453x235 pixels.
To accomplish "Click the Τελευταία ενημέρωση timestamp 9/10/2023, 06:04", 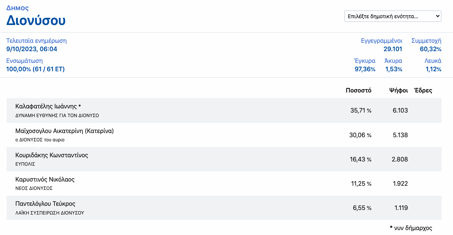I will (x=32, y=49).
